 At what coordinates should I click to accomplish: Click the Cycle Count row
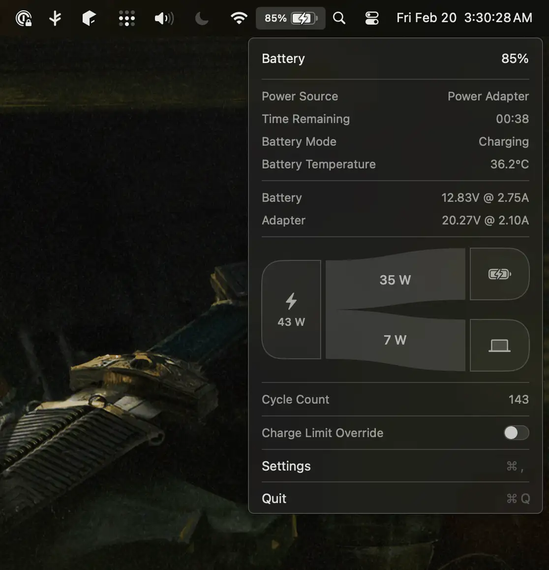395,399
